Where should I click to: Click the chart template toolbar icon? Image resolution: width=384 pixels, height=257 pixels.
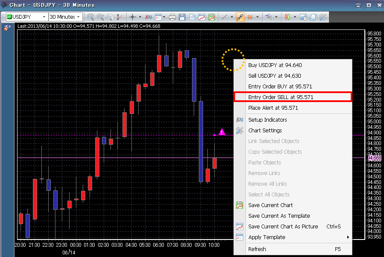point(158,17)
